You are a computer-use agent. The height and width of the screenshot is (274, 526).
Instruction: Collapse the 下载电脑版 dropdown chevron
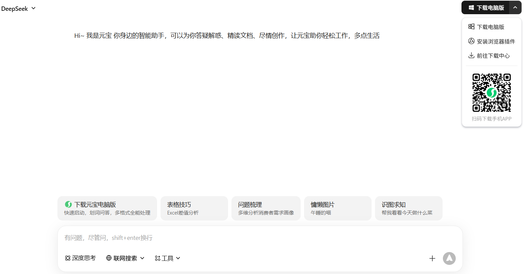click(x=515, y=7)
